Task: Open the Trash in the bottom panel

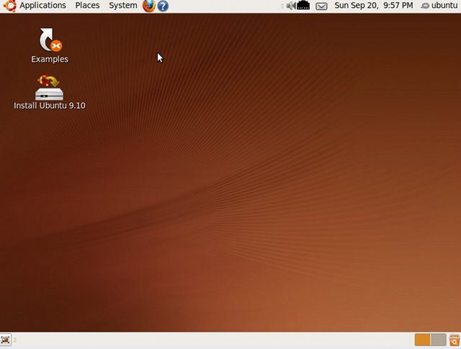Action: click(455, 340)
